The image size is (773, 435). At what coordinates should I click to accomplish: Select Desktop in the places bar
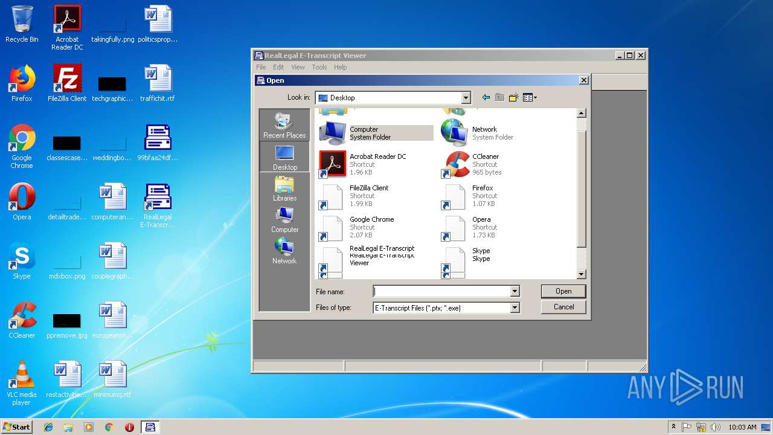[x=284, y=157]
